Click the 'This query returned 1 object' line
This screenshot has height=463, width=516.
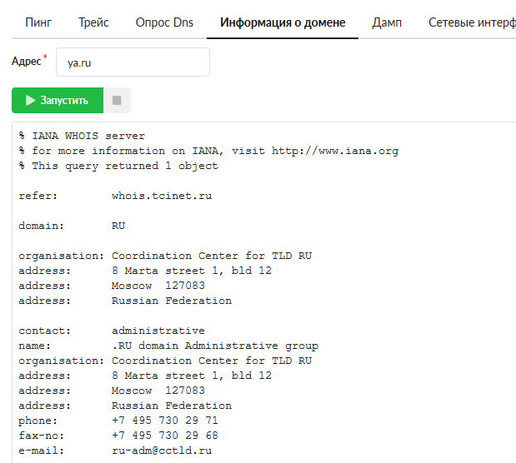[x=125, y=166]
